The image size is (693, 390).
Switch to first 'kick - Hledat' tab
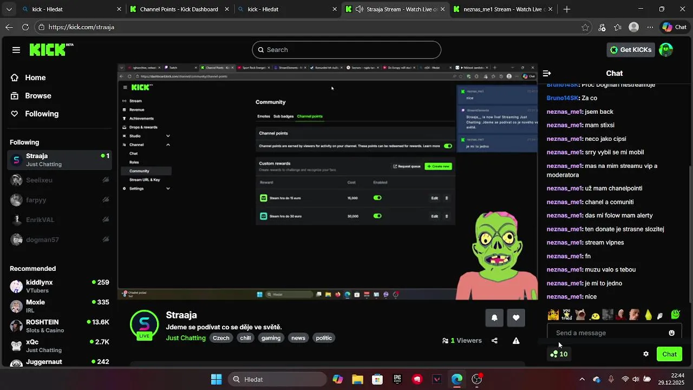coord(71,9)
